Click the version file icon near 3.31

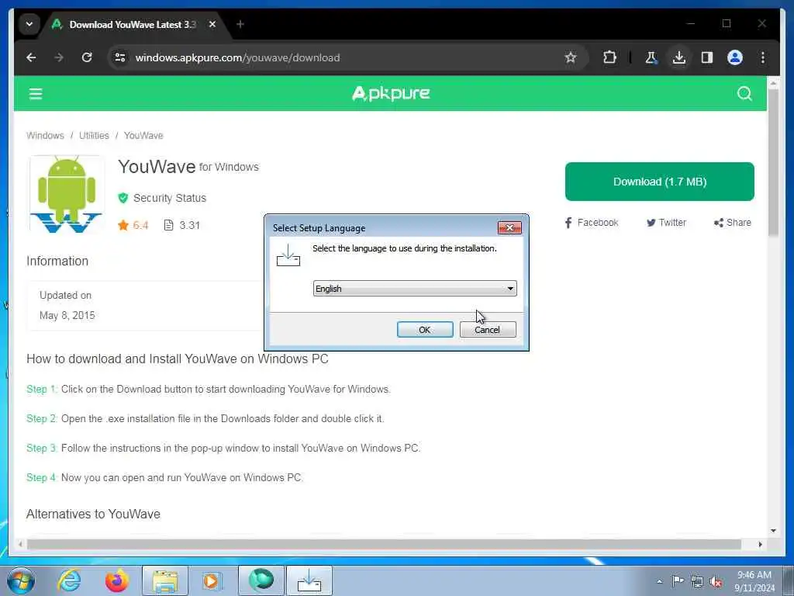pos(168,225)
